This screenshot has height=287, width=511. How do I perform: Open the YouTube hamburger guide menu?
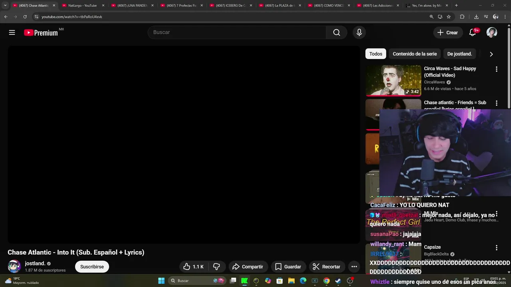point(12,33)
